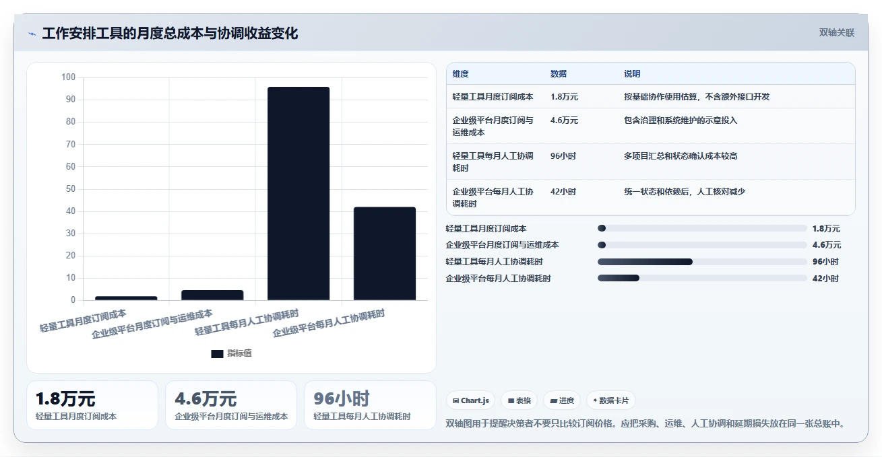The height and width of the screenshot is (457, 882).
Task: Click the 96小时 value beside progress bar
Action: tap(825, 262)
